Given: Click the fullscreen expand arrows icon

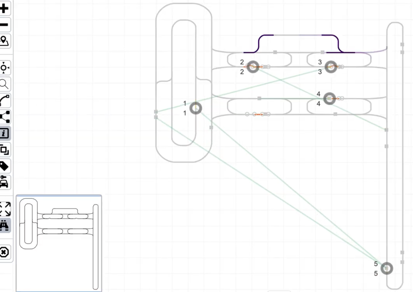Looking at the screenshot, I should click(x=4, y=209).
